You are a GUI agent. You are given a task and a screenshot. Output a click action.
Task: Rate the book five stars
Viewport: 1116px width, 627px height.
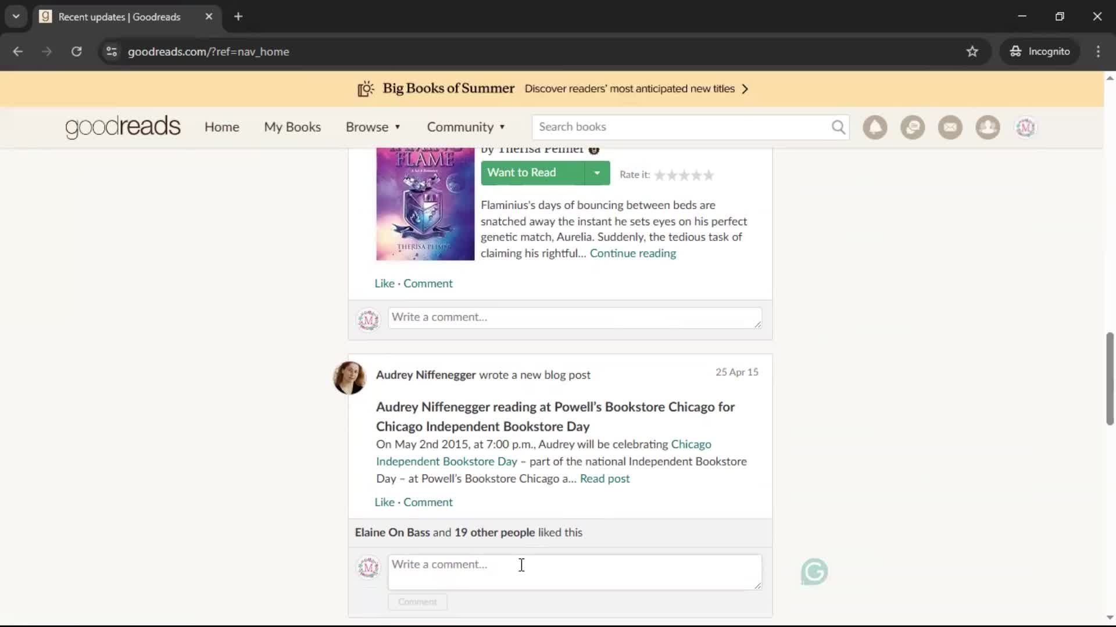pos(709,175)
